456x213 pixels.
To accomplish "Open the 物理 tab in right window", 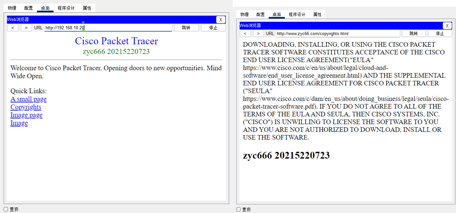I will [244, 14].
